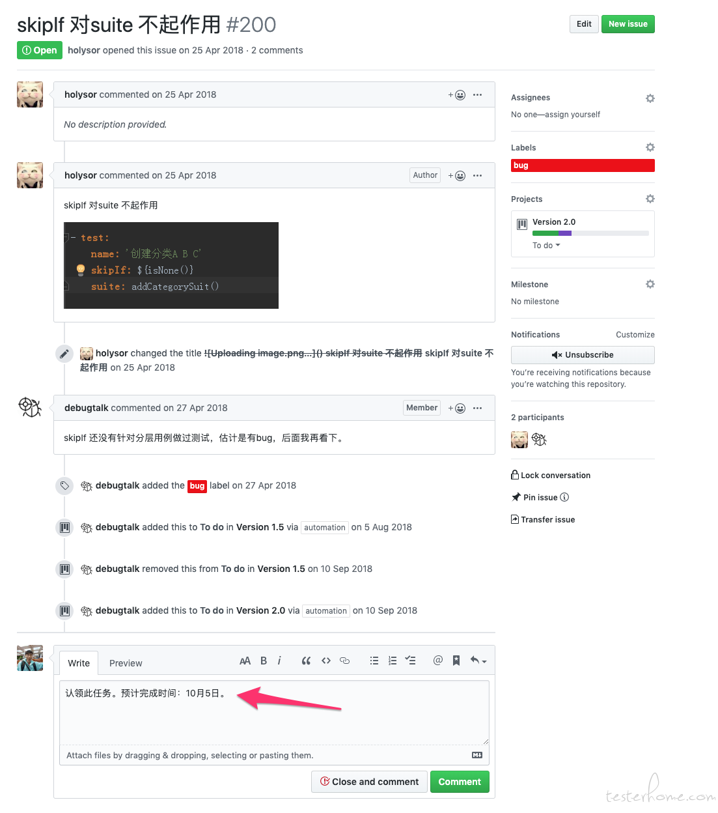Click the green Comment button

pos(460,782)
